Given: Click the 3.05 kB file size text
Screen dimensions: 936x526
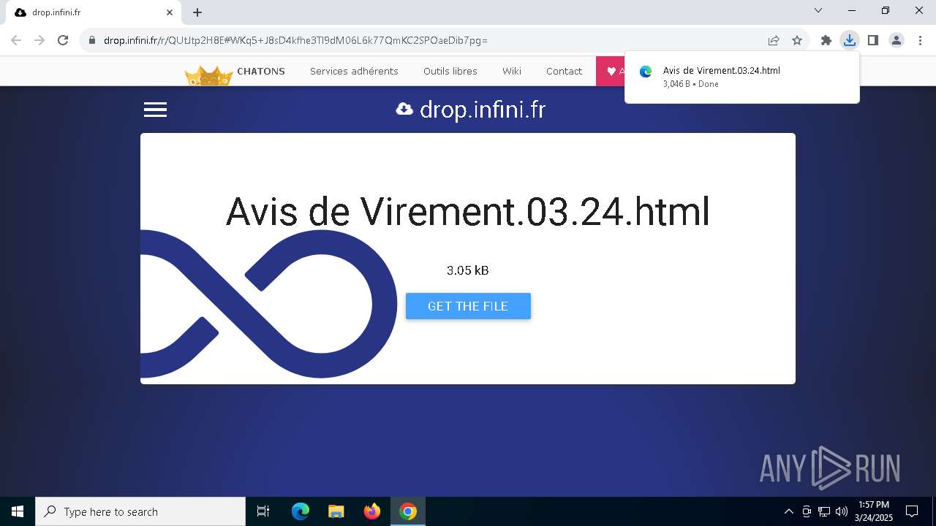Looking at the screenshot, I should pos(468,270).
